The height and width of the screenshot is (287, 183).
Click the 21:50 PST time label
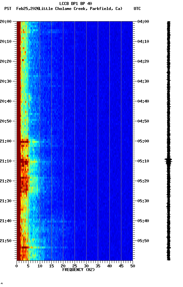6,241
